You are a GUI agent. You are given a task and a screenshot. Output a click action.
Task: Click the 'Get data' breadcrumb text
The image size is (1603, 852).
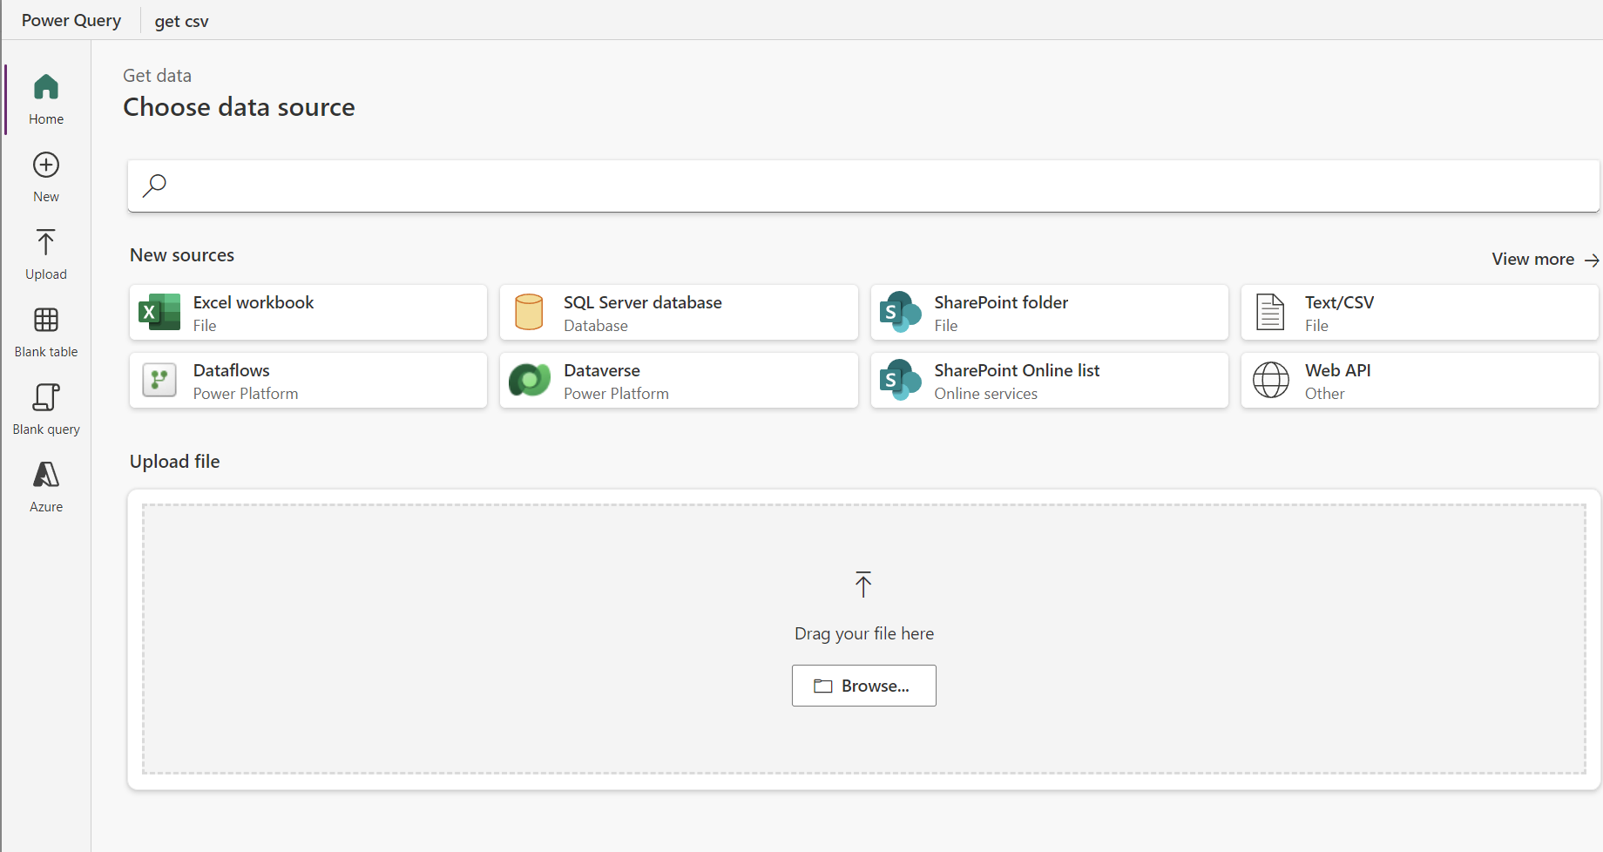click(x=157, y=76)
